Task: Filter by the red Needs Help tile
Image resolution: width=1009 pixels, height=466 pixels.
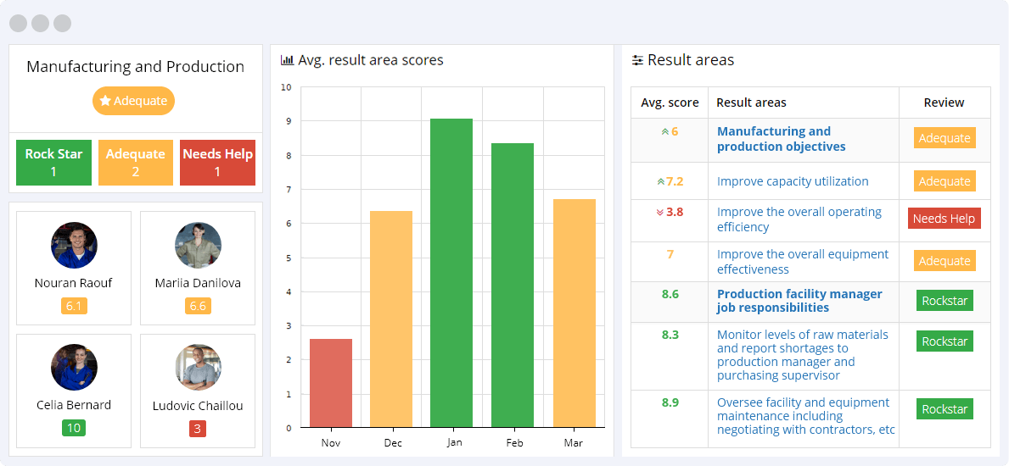Action: (217, 163)
